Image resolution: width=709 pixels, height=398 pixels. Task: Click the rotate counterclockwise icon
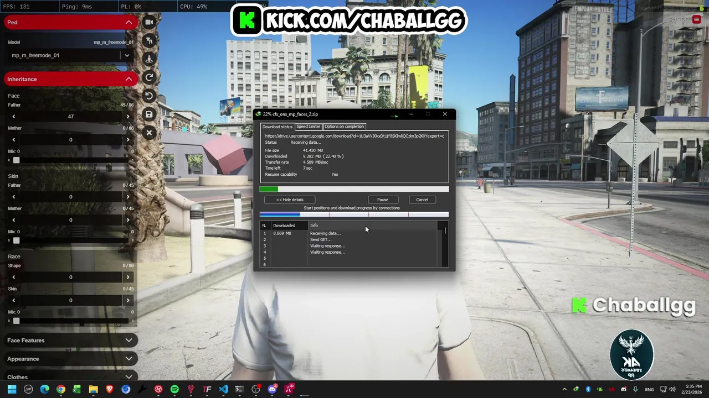[149, 96]
